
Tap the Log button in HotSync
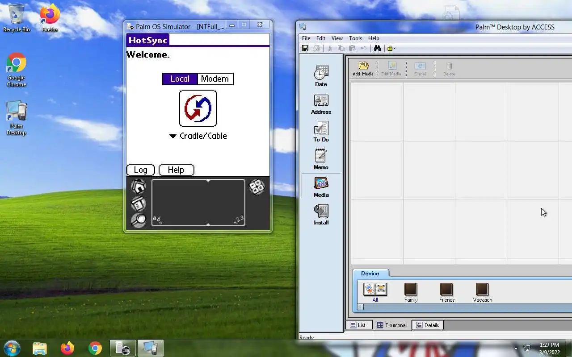140,170
